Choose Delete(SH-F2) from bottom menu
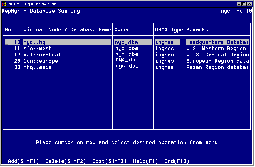 (x=65, y=161)
